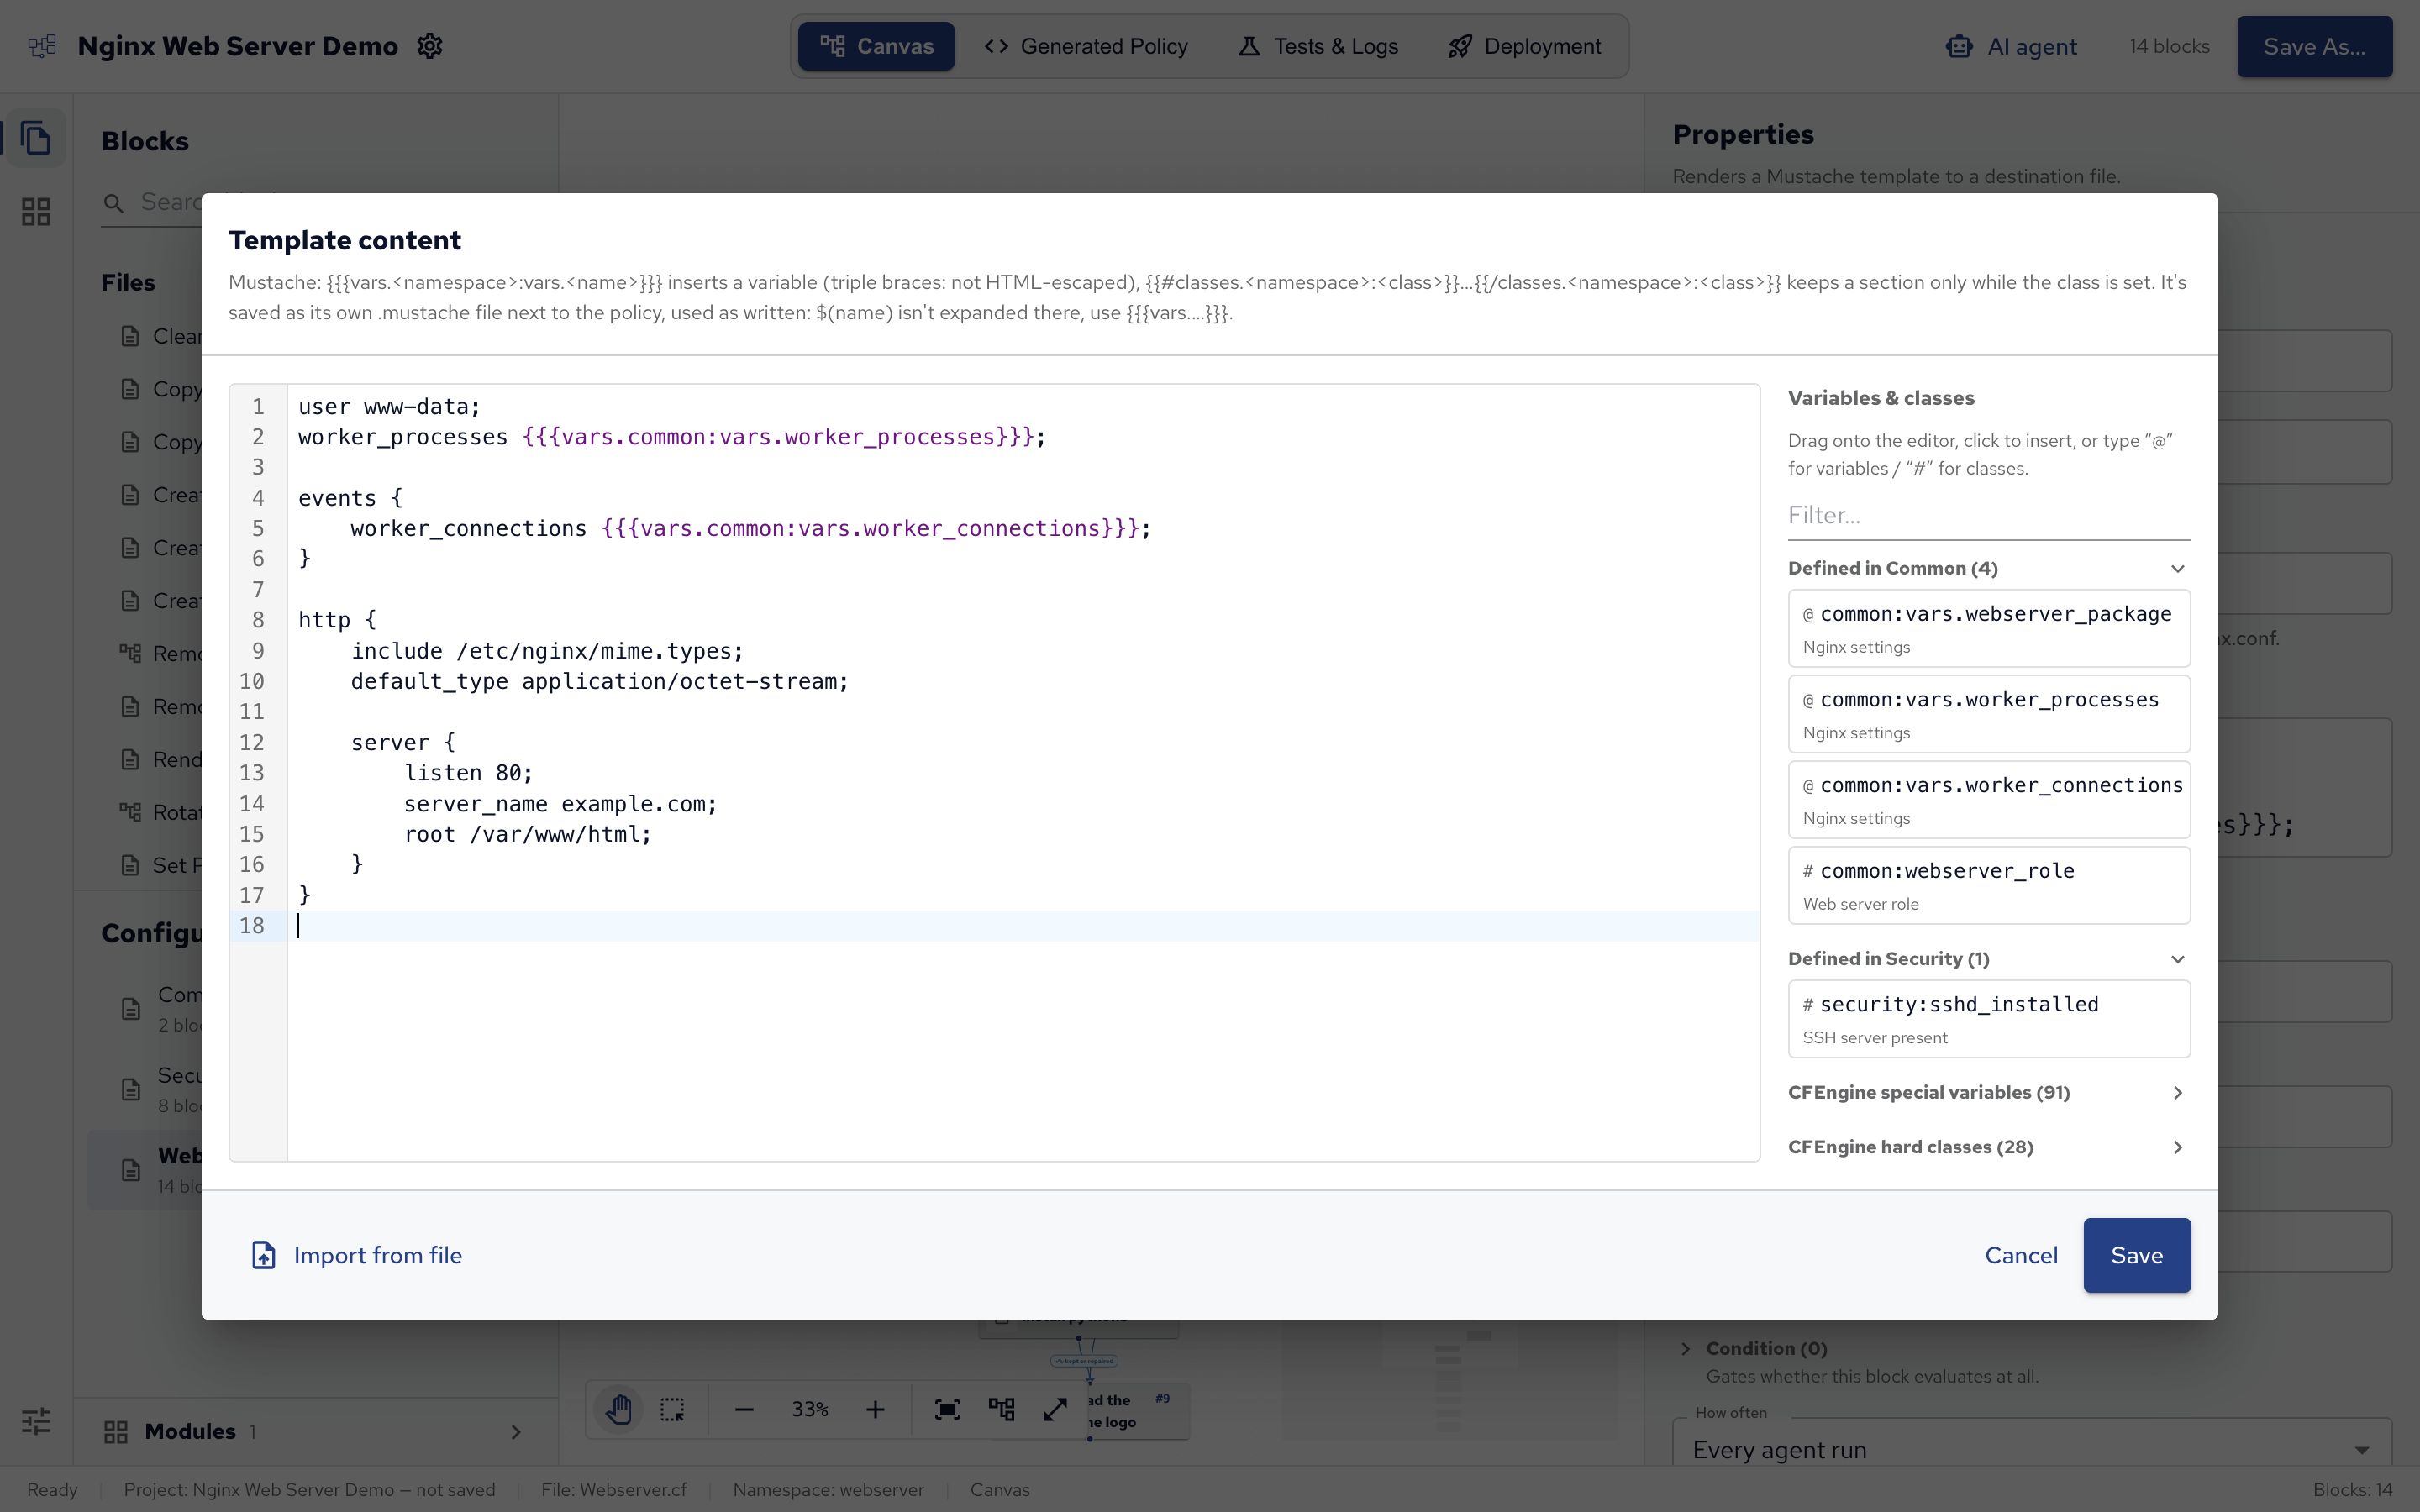Click the fit-to-screen canvas icon
This screenshot has width=2420, height=1512.
pos(947,1409)
